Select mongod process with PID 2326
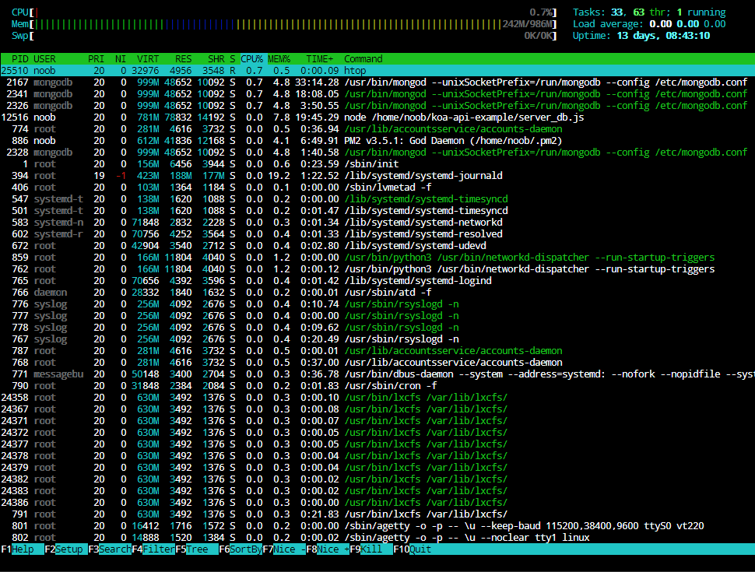Image resolution: width=755 pixels, height=572 pixels. point(377,105)
